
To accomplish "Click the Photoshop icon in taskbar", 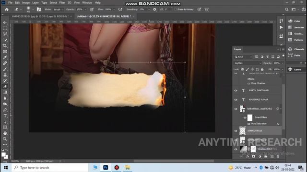I will point(106,168).
